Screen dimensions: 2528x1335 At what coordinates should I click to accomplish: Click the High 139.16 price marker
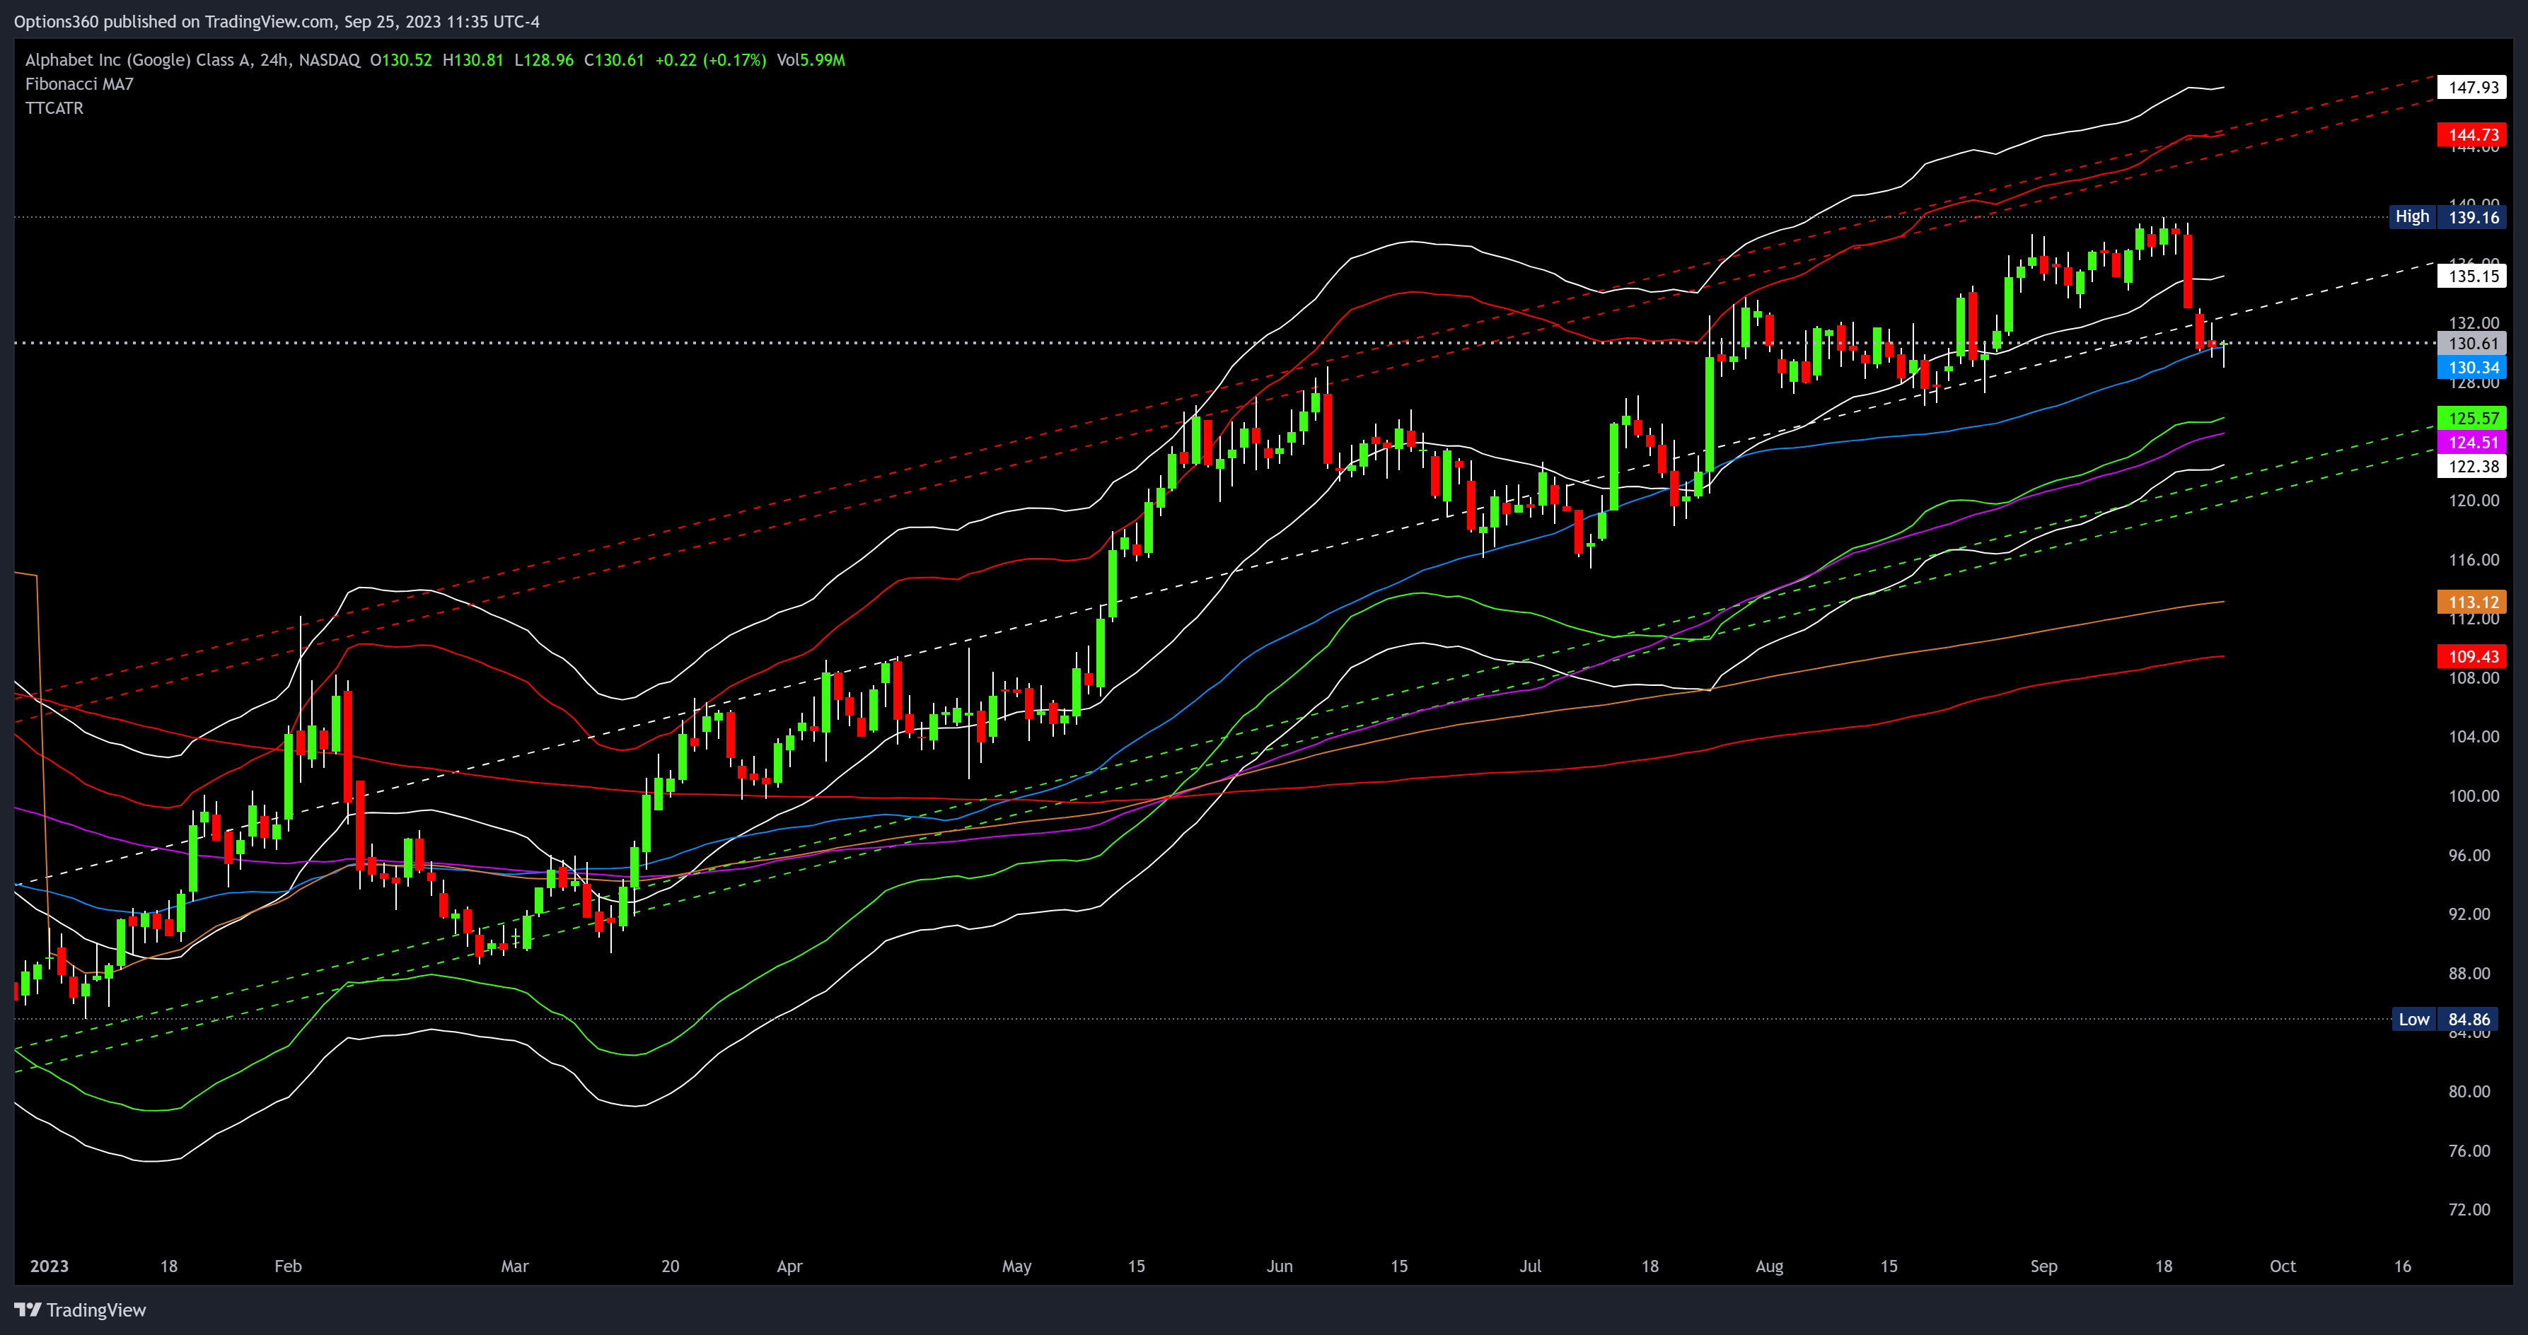2447,217
